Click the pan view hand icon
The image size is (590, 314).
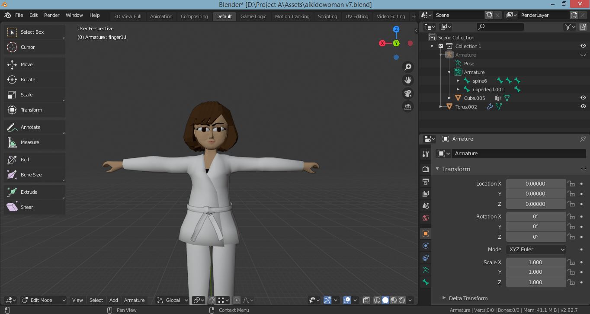click(x=407, y=80)
